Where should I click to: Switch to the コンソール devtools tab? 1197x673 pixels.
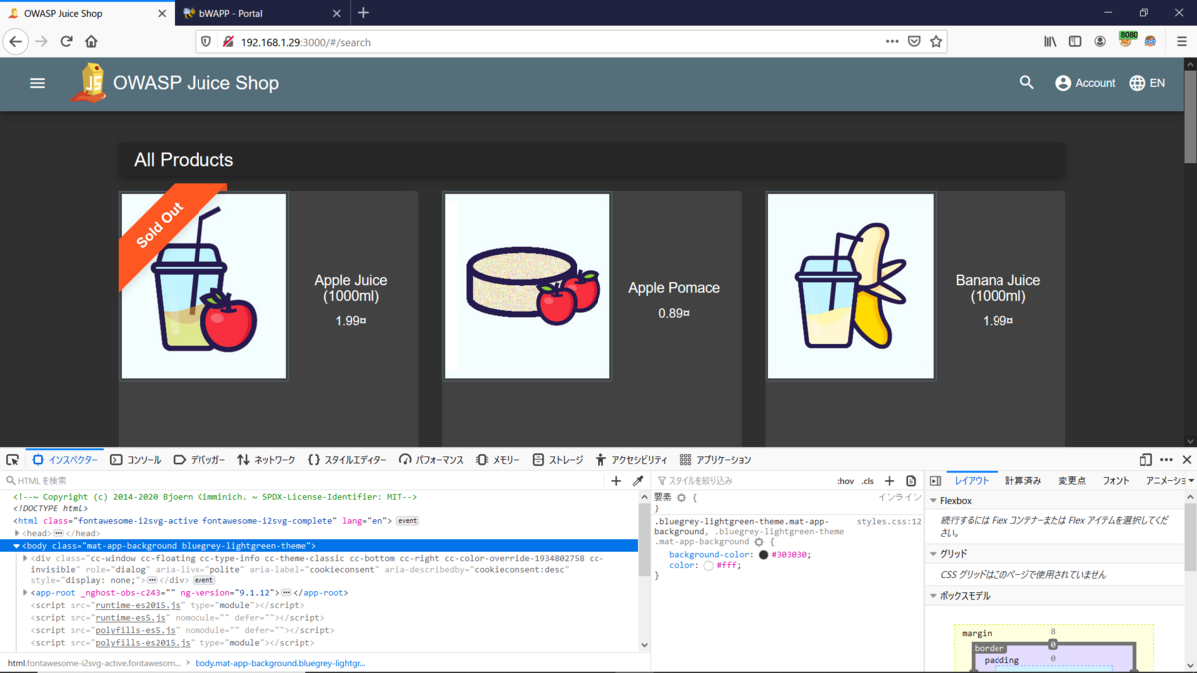pyautogui.click(x=135, y=460)
